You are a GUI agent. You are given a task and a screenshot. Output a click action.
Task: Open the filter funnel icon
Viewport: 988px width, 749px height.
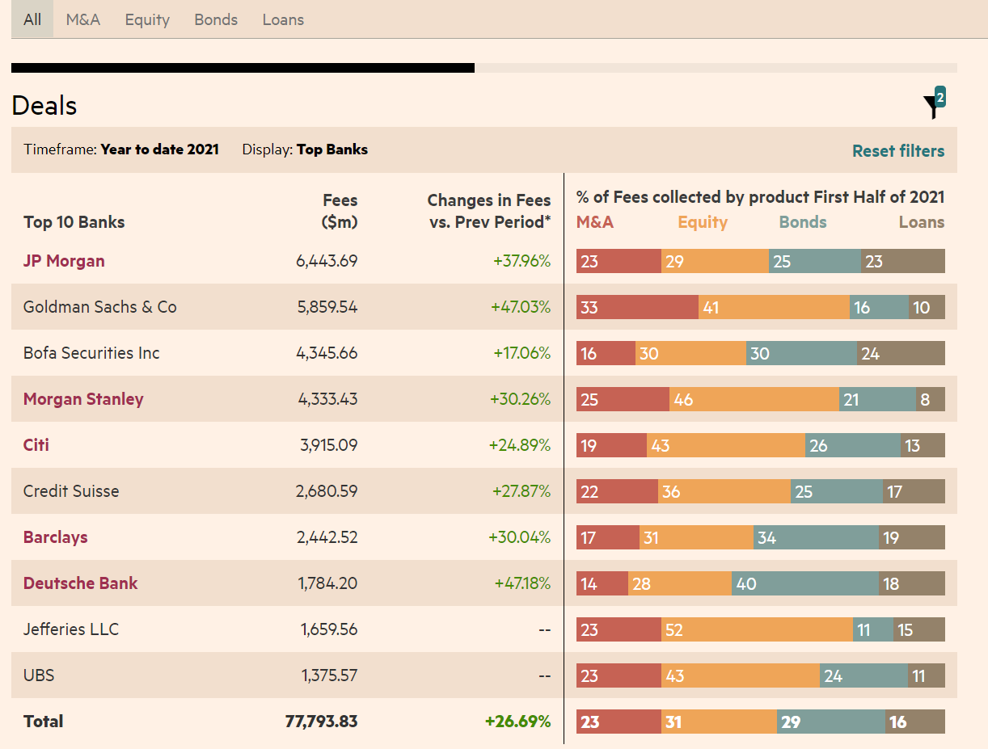click(x=932, y=105)
